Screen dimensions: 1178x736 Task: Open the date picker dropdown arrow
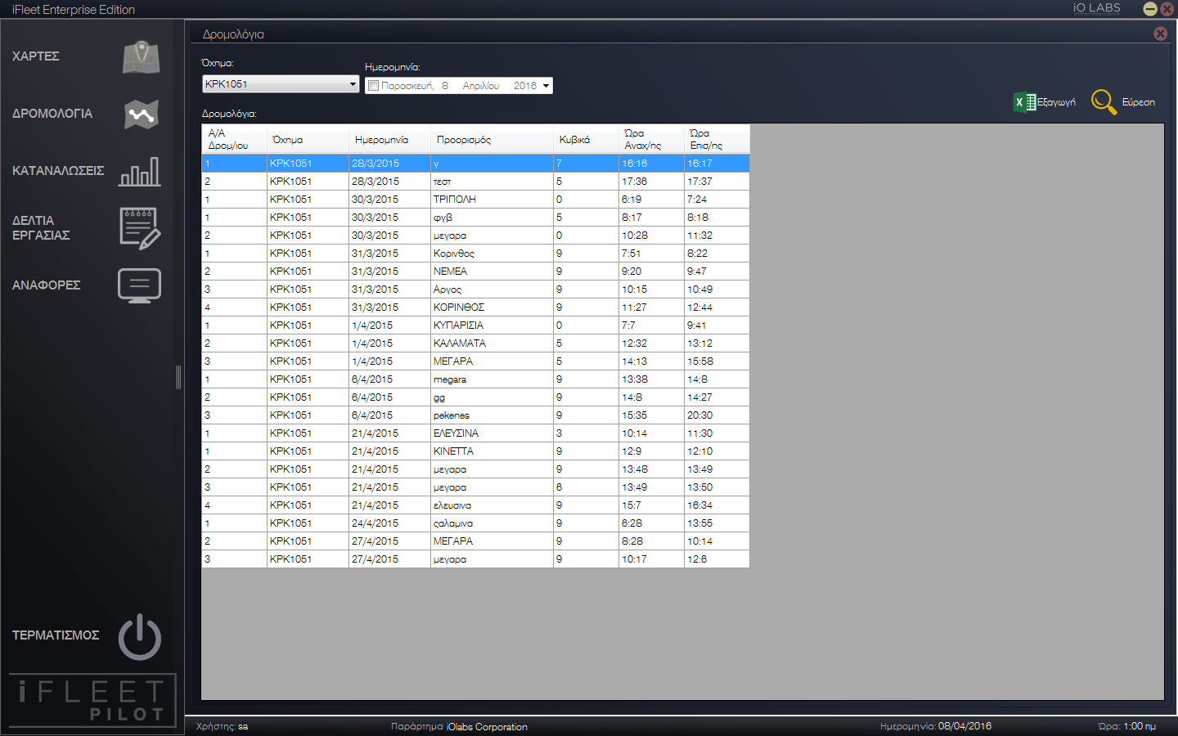point(546,86)
